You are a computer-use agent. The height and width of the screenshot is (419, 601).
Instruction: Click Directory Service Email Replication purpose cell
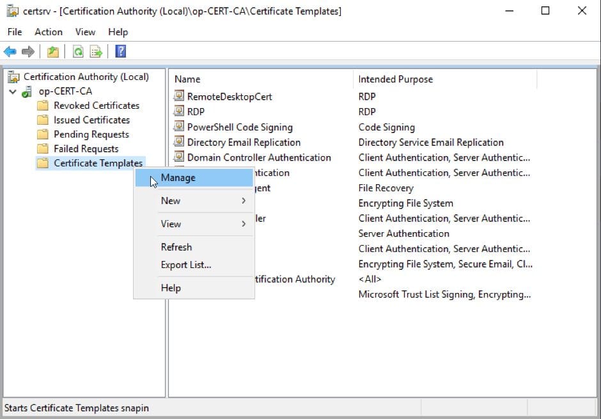click(x=431, y=142)
